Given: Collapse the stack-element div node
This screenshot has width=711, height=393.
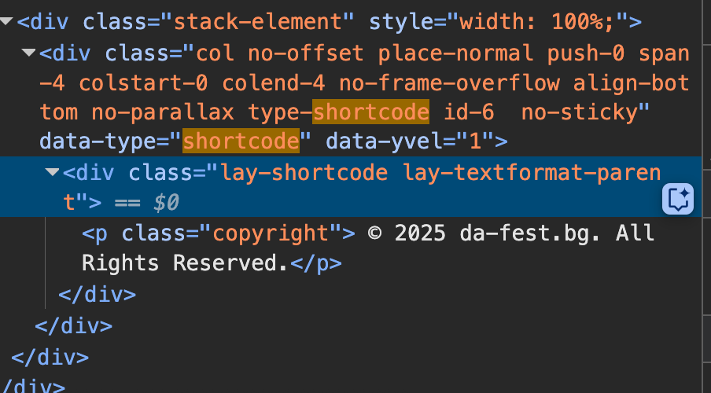Looking at the screenshot, I should coord(7,21).
